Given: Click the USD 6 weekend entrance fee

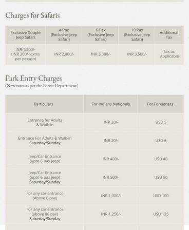Looking at the screenshot, I should point(161,141).
